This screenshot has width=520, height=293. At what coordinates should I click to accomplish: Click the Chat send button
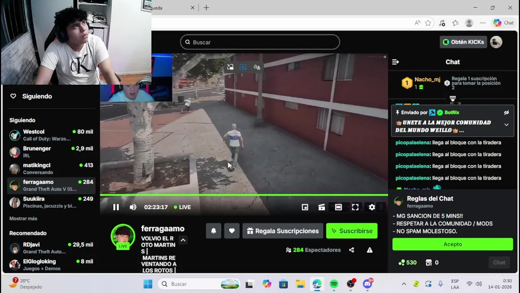(499, 262)
